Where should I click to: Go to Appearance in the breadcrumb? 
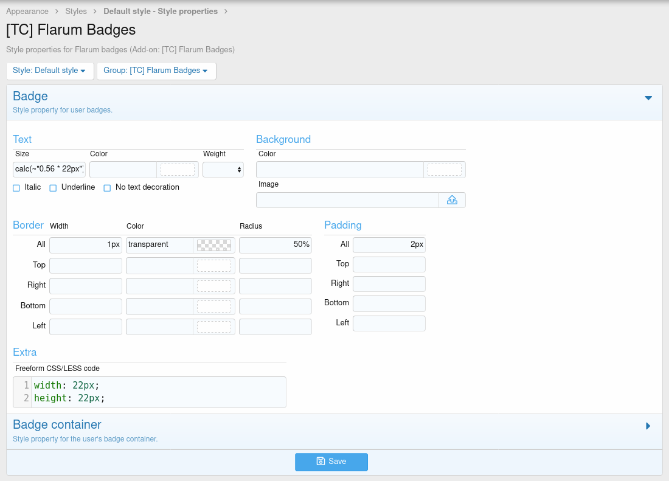[x=27, y=12]
